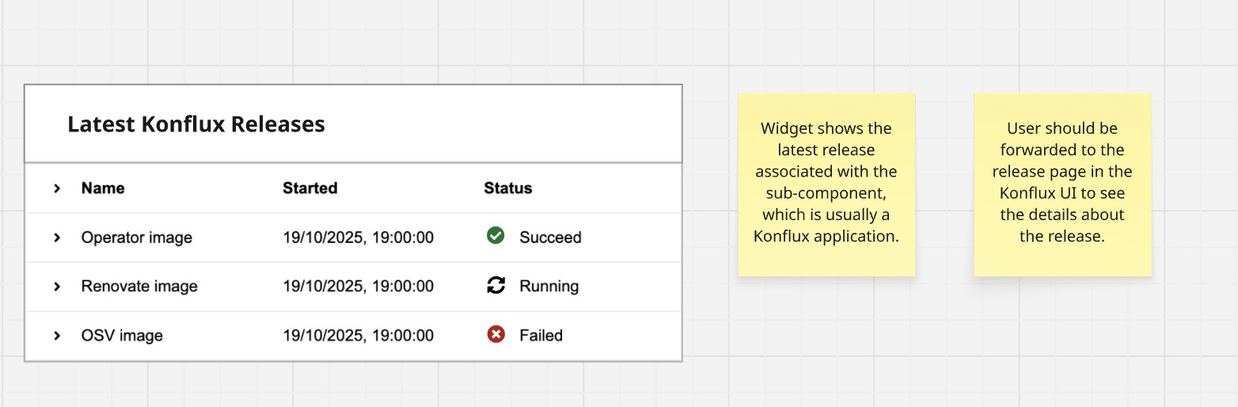Screen dimensions: 1238x407
Task: Toggle the expand-all chevron in header row
Action: click(x=57, y=188)
